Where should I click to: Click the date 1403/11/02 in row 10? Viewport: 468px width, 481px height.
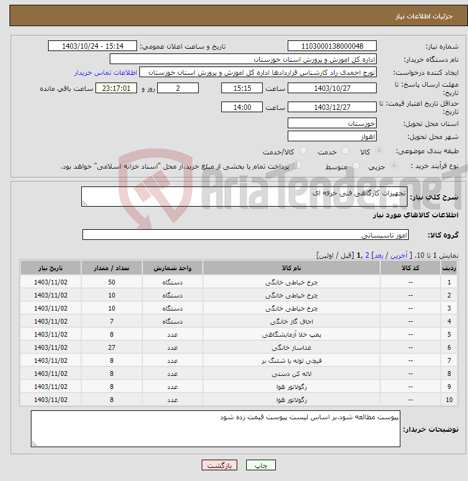[x=50, y=400]
